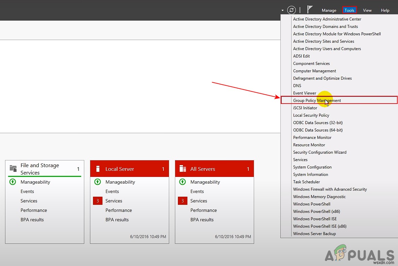The image size is (398, 266).
Task: Click the Manageability arrow icon under File and Storage Services
Action: [x=12, y=182]
